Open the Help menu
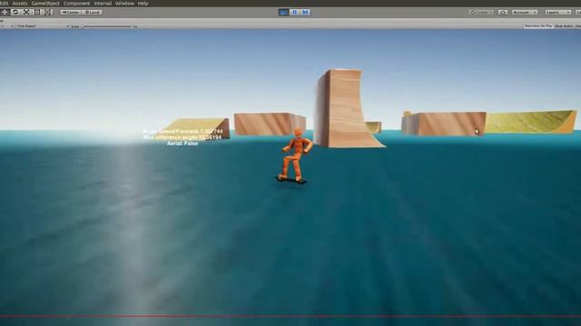The height and width of the screenshot is (326, 581). click(143, 4)
